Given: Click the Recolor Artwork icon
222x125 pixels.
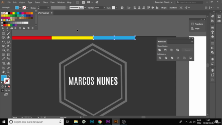Looking at the screenshot, I should [122, 8].
